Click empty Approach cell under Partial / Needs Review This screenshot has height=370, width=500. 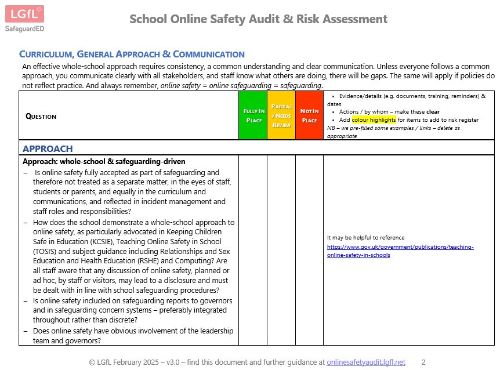tap(281, 249)
